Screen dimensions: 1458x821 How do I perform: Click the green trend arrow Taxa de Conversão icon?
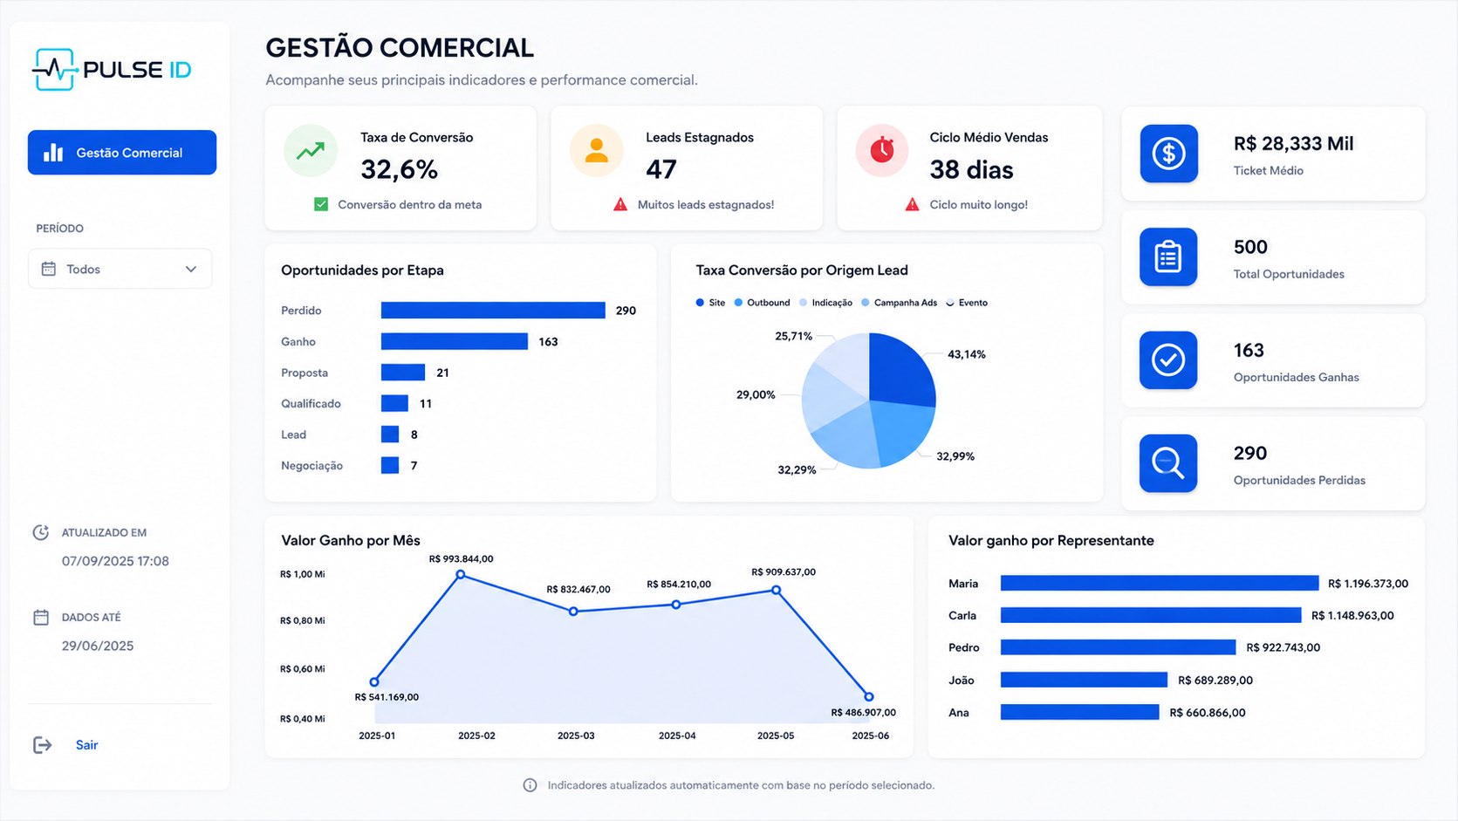(x=311, y=151)
